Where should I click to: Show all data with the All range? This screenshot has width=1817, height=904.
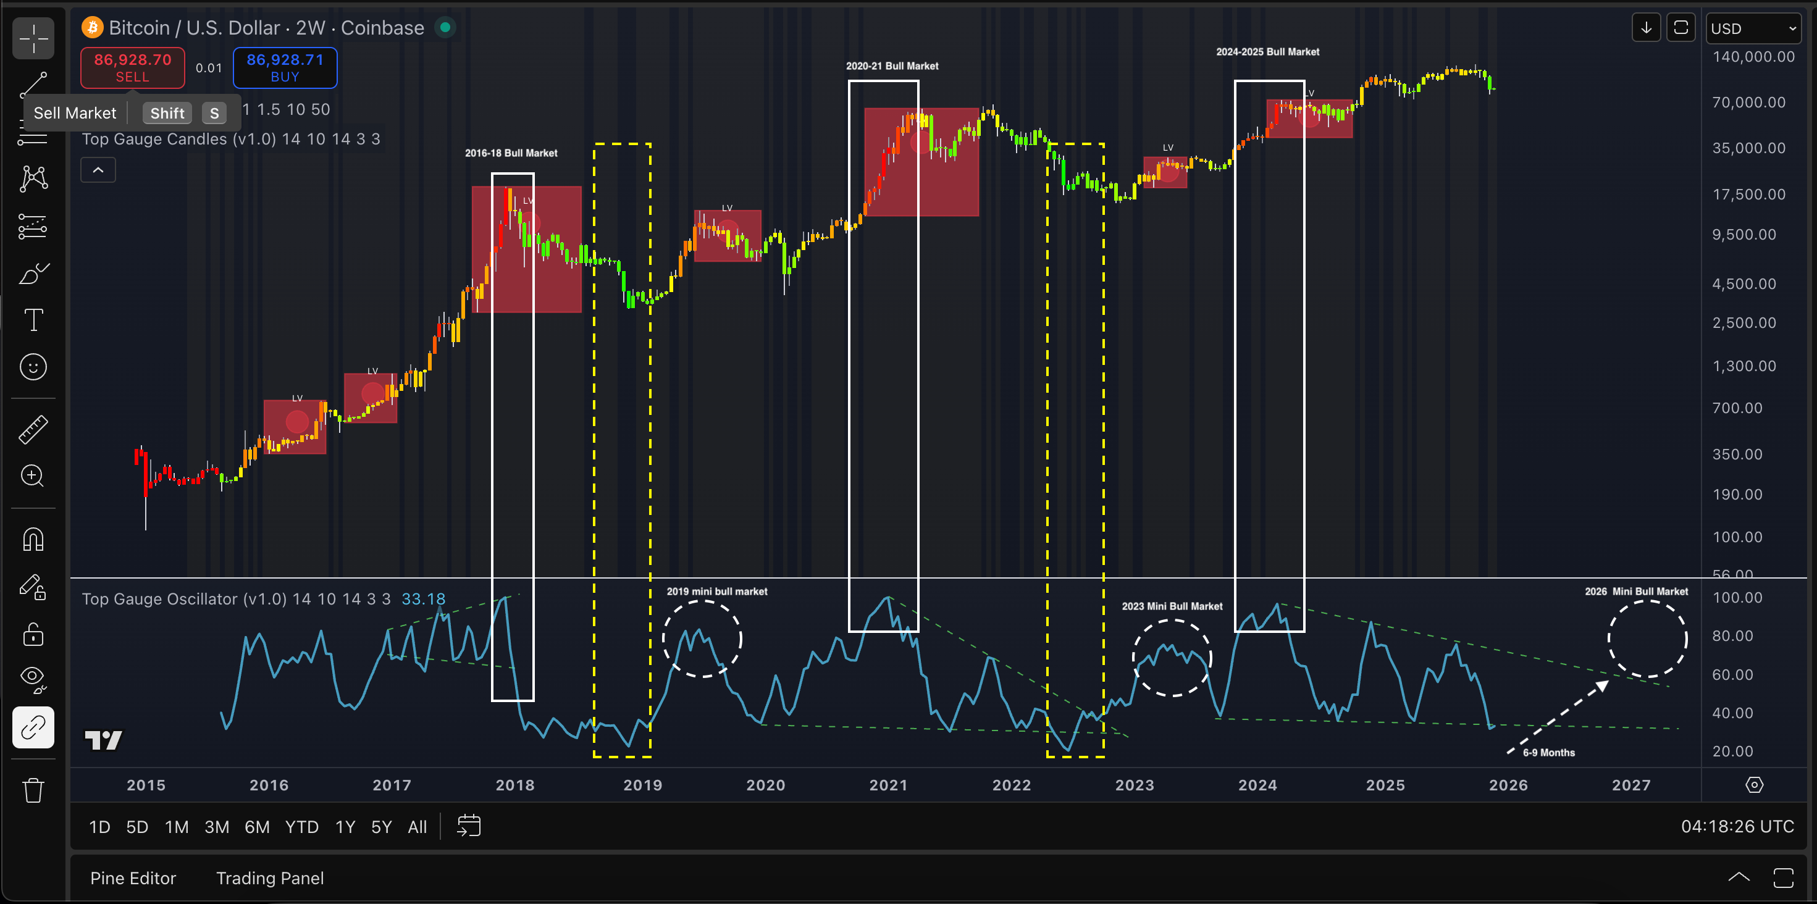[418, 826]
